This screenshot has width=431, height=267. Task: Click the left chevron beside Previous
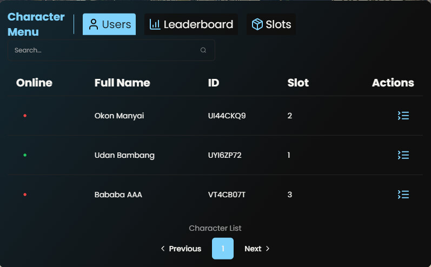(x=163, y=248)
